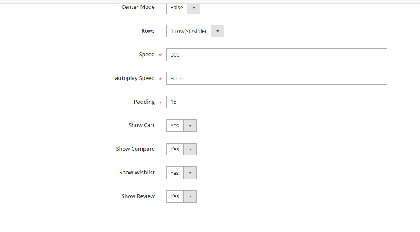The image size is (420, 232).
Task: Click the autoplay Speed label text
Action: (134, 78)
